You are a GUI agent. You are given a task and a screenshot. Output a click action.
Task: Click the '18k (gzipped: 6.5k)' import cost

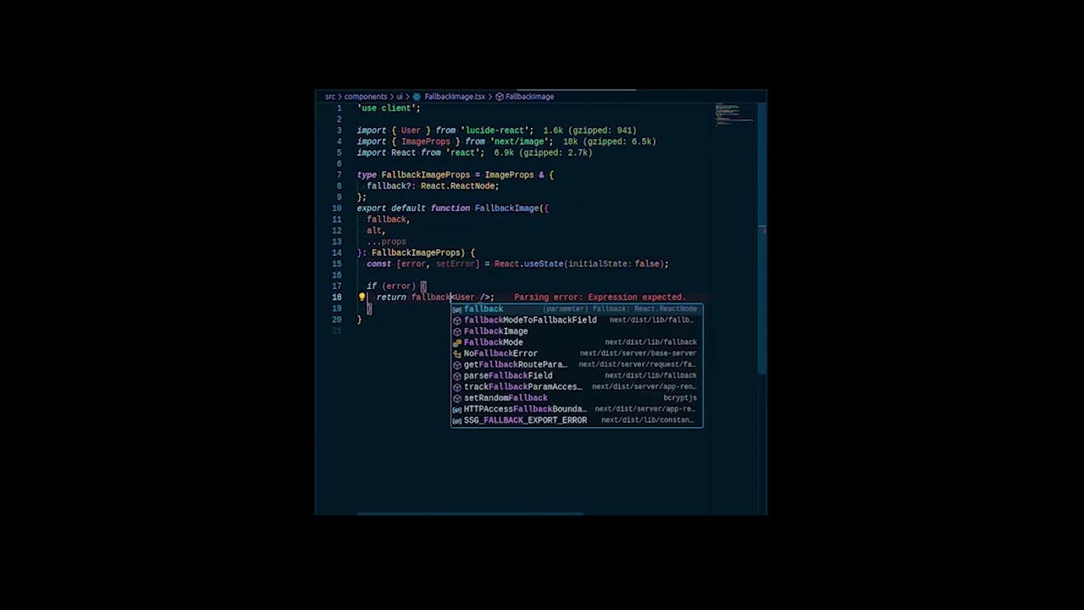(x=609, y=141)
